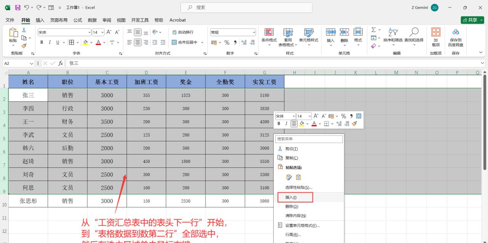Viewport: 488px width, 243px height.
Task: Toggle Bold in the mini toolbar
Action: (x=279, y=124)
